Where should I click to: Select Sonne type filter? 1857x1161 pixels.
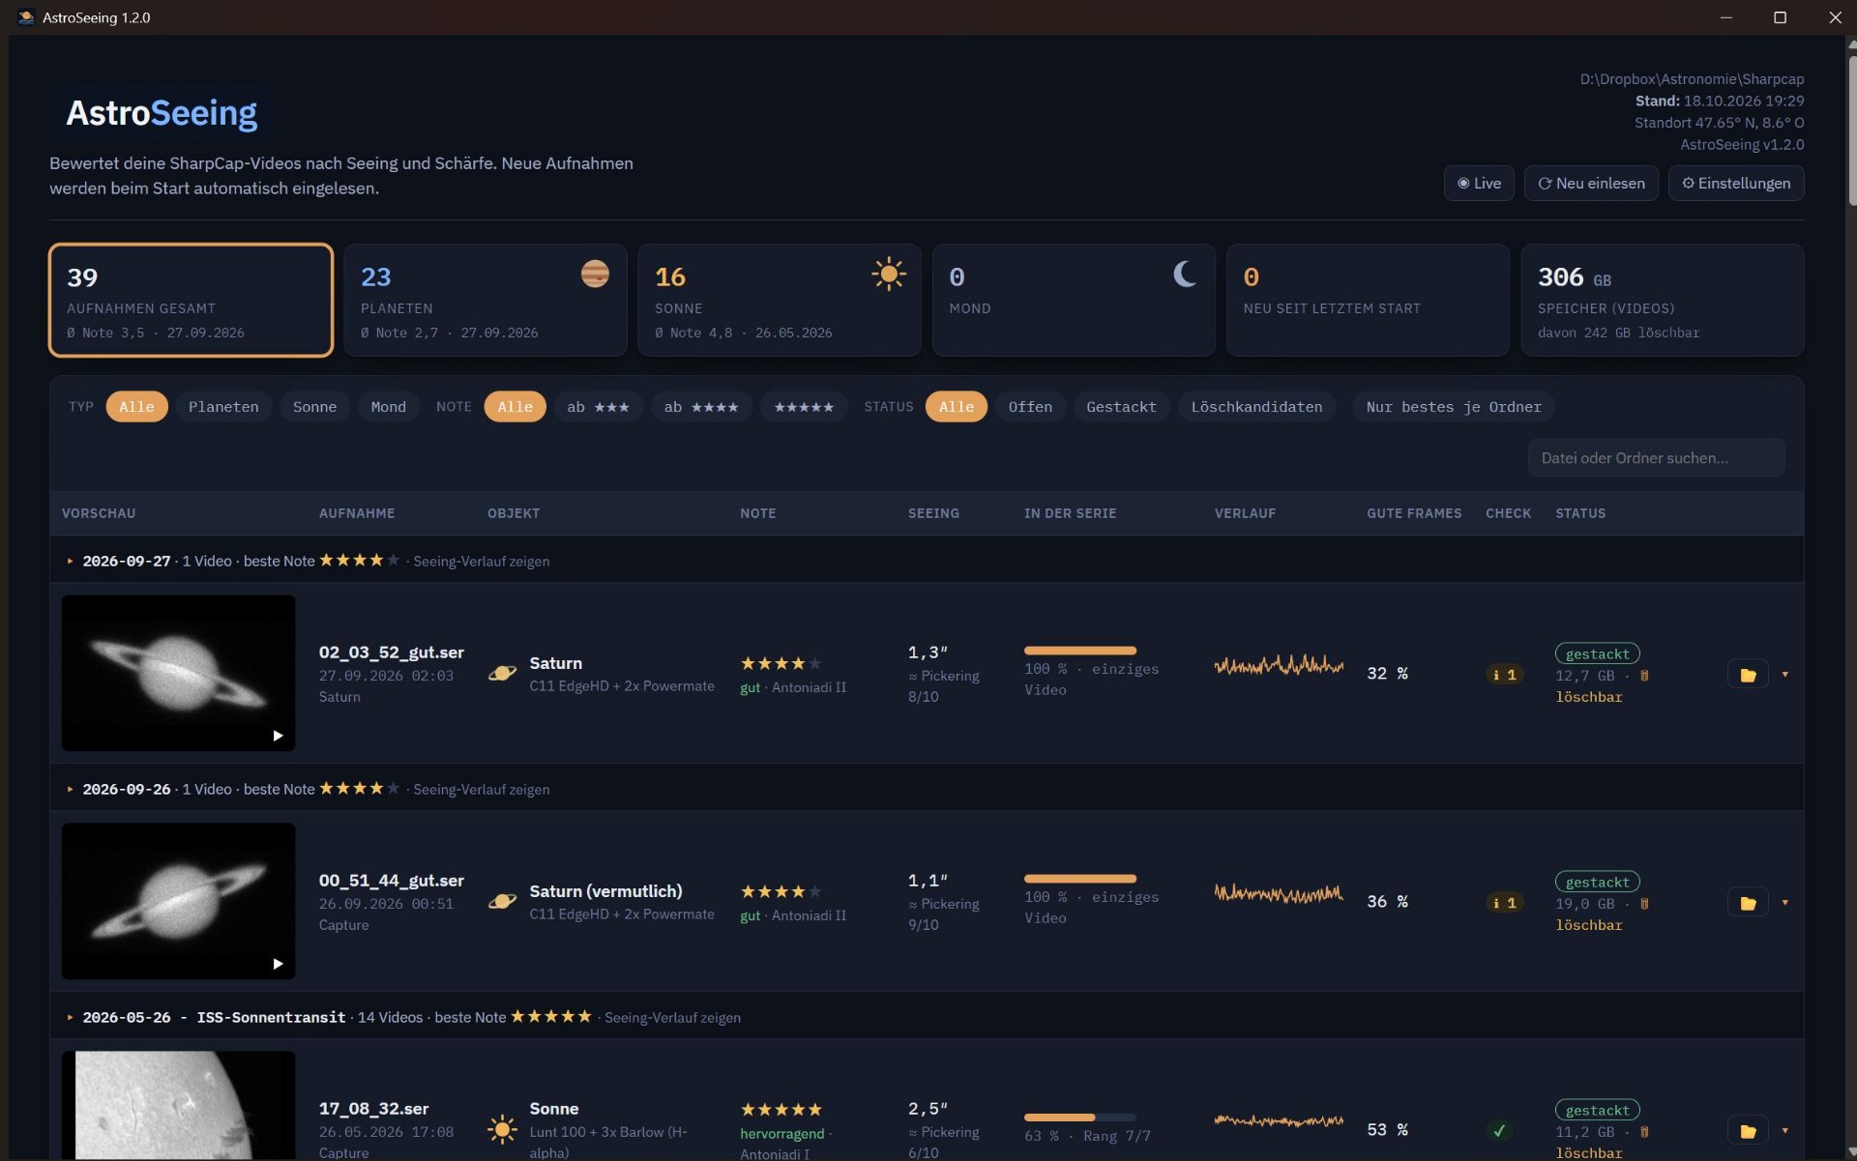[314, 407]
